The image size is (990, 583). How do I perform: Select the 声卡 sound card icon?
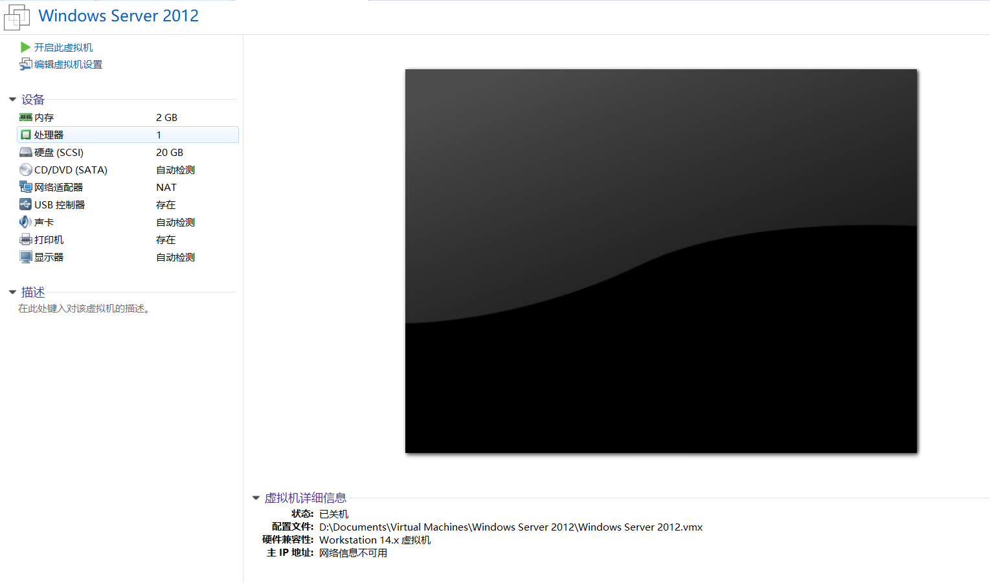(25, 221)
